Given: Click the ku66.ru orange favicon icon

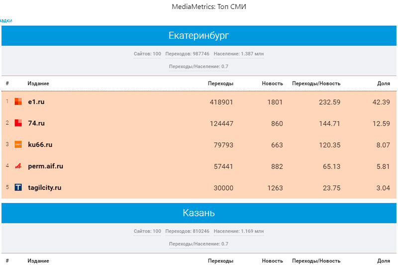Looking at the screenshot, I should [18, 145].
